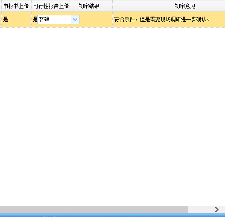This screenshot has width=225, height=217.
Task: Click inside the 答辩 combo box text field
Action: coord(54,20)
